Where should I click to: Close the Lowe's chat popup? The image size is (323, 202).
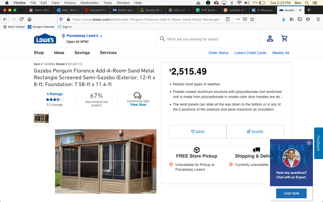(x=309, y=143)
